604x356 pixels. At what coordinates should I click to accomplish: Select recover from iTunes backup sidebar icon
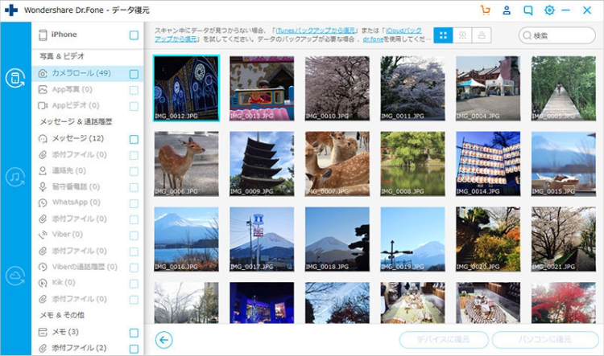pyautogui.click(x=15, y=178)
